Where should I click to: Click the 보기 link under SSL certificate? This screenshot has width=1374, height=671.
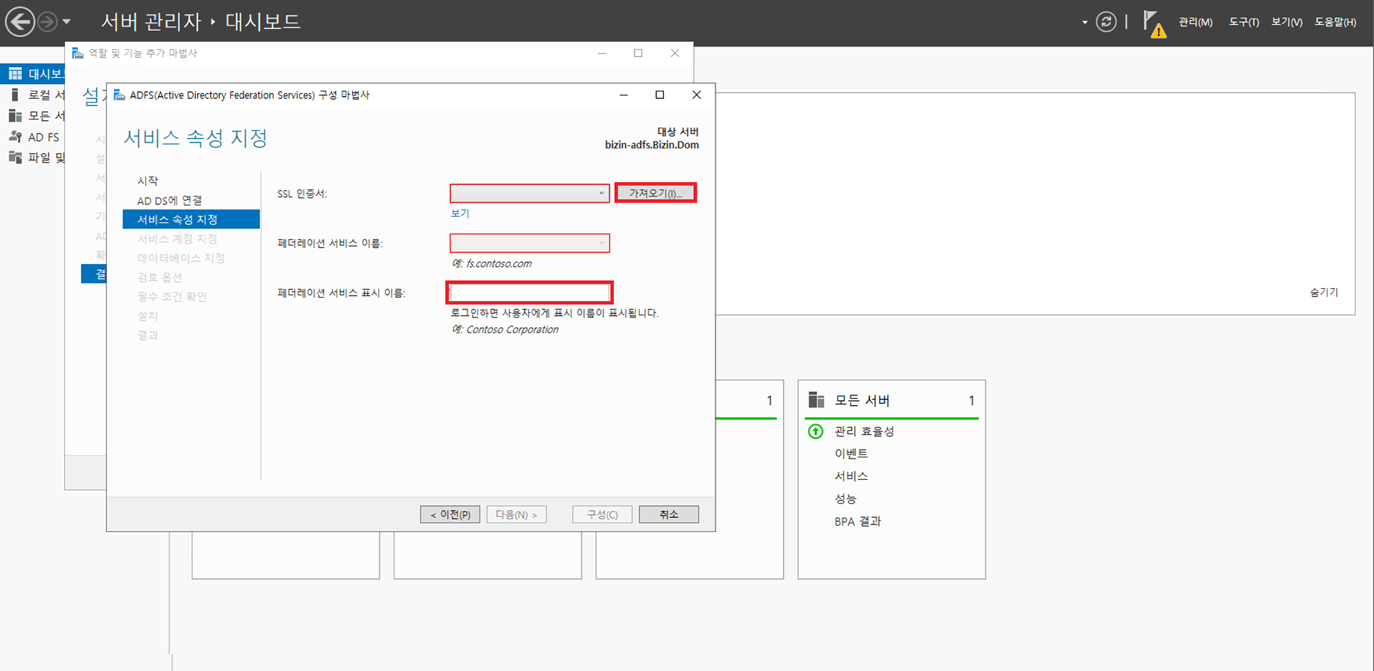click(x=460, y=214)
